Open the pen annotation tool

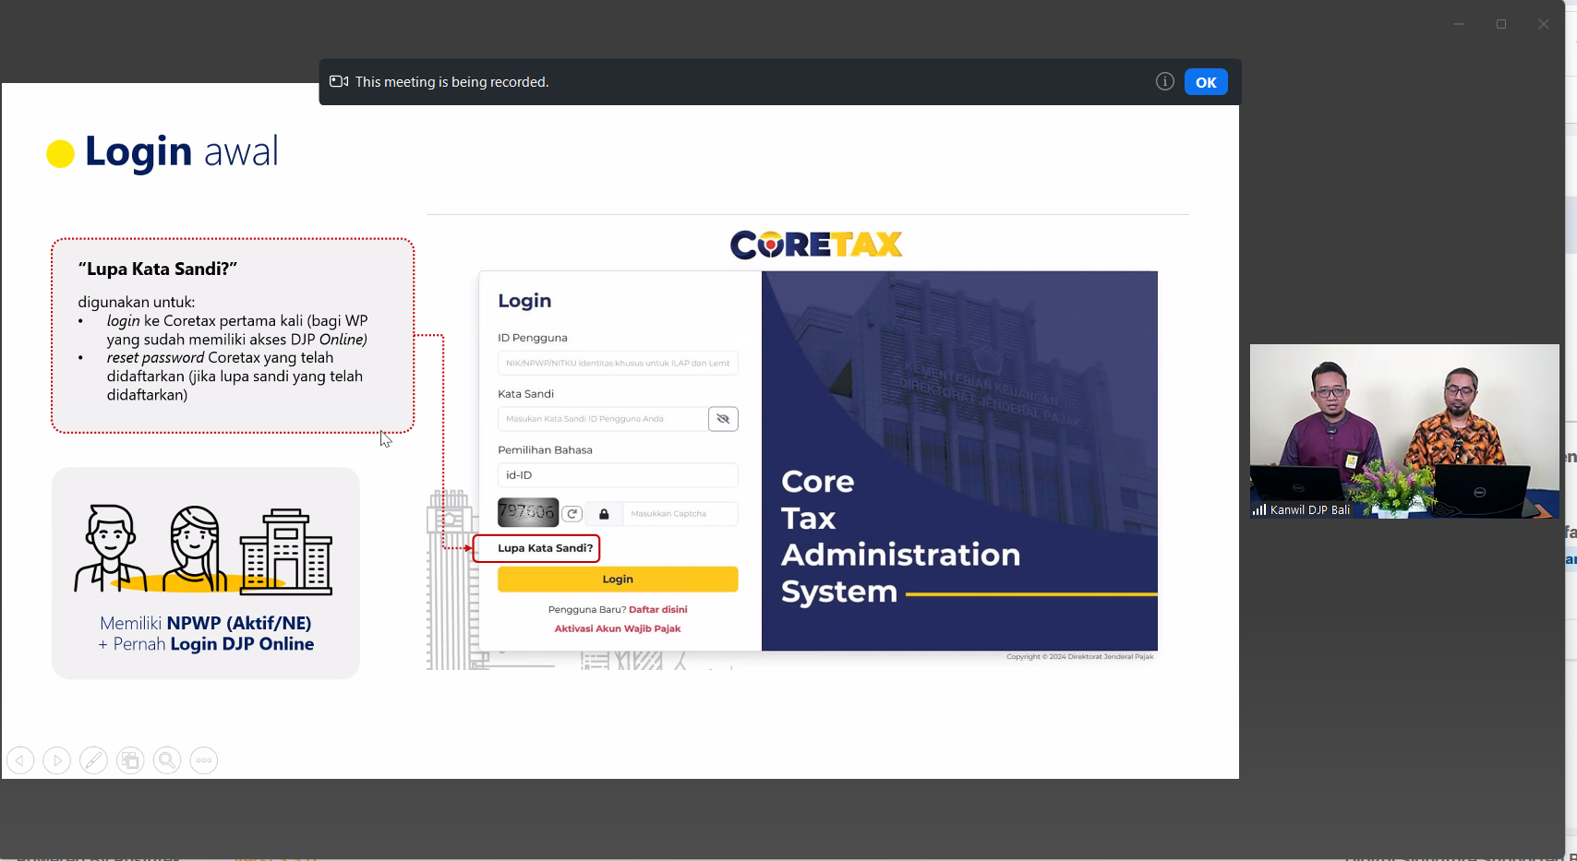(93, 760)
